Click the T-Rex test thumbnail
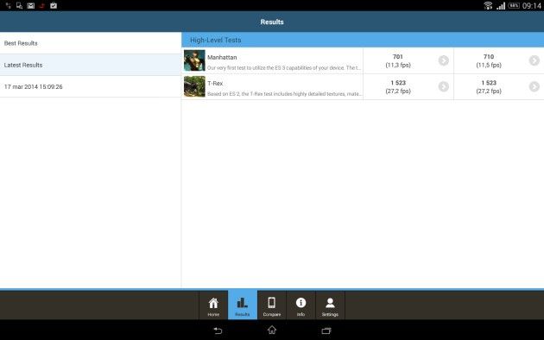The height and width of the screenshot is (340, 544). coord(194,86)
